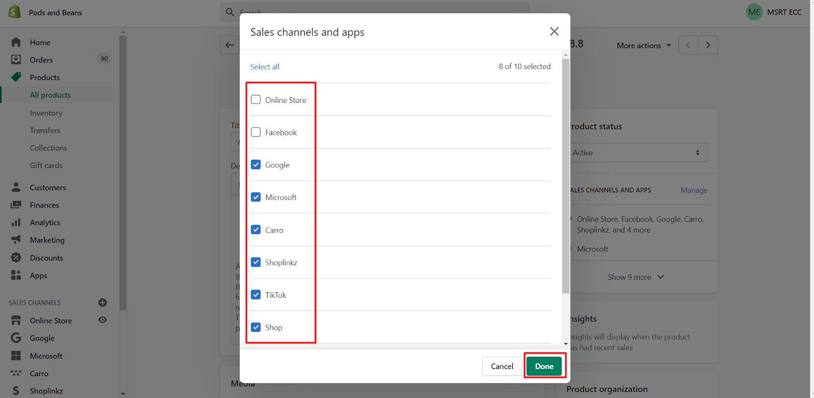814x398 pixels.
Task: Click the Finances icon
Action: 16,205
